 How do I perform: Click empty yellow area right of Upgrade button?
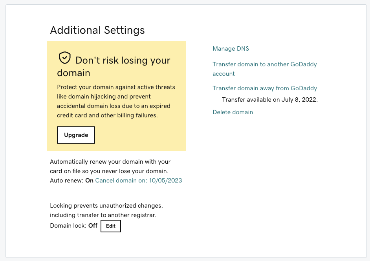coord(141,135)
